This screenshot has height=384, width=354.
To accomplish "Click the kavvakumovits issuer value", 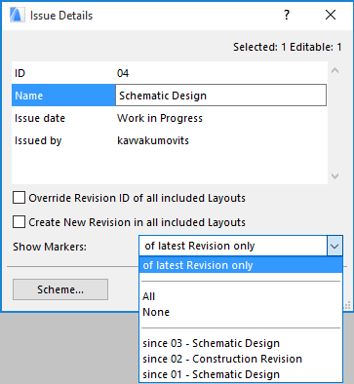I will 153,140.
